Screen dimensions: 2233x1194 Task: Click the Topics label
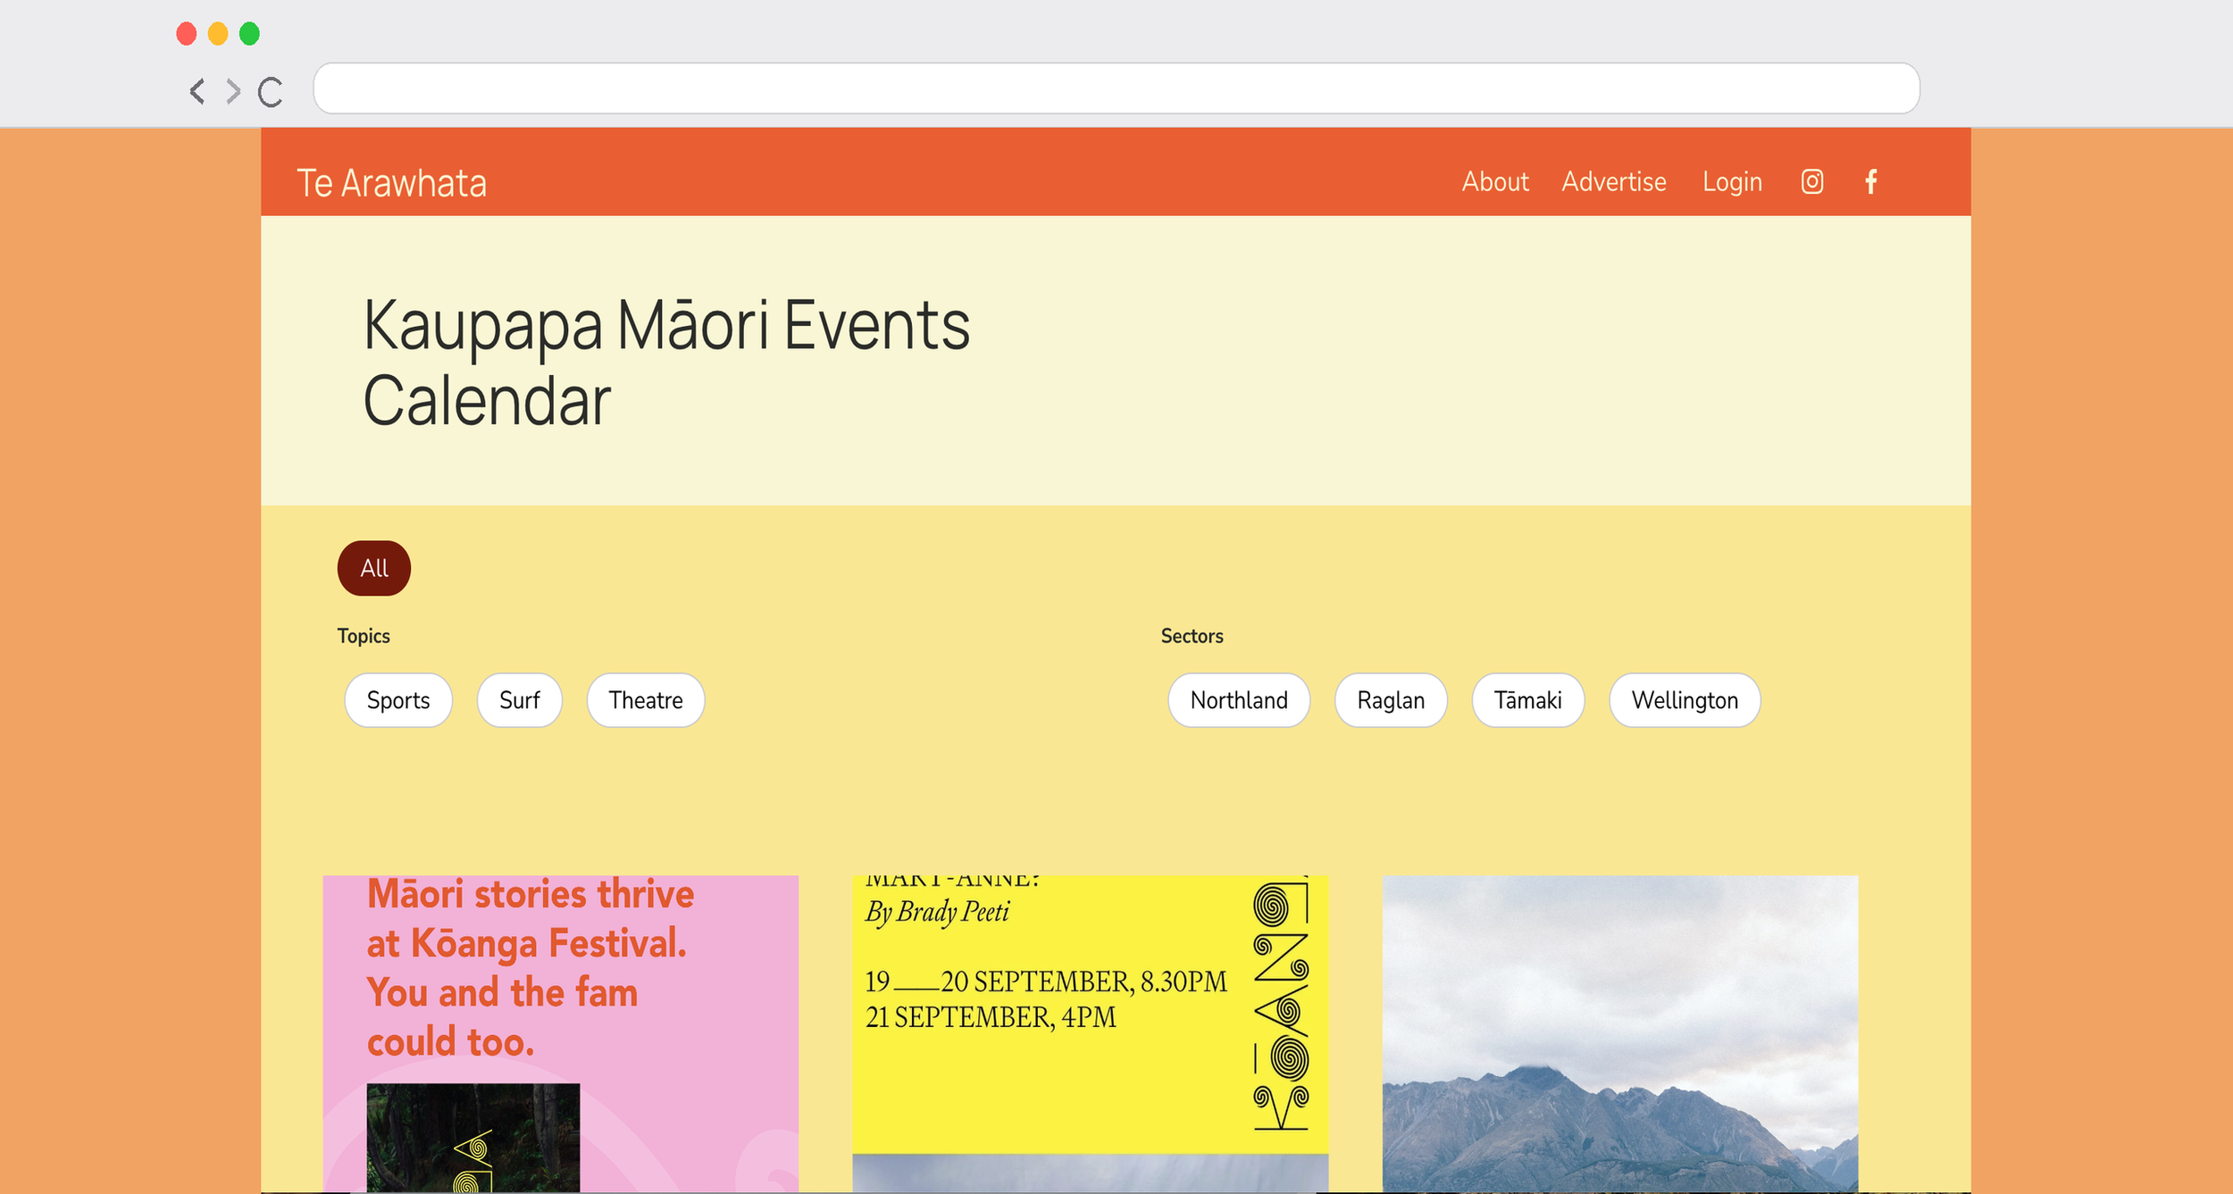(364, 636)
